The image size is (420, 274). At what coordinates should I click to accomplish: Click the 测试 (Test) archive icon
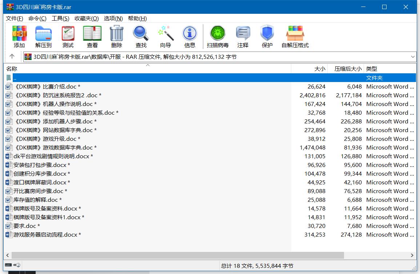point(68,36)
